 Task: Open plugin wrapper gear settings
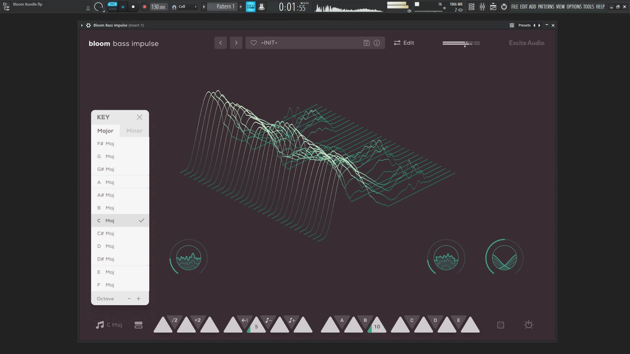pos(88,25)
